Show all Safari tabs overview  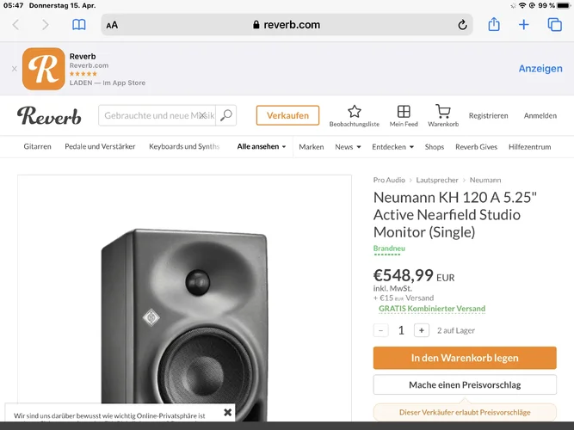555,25
